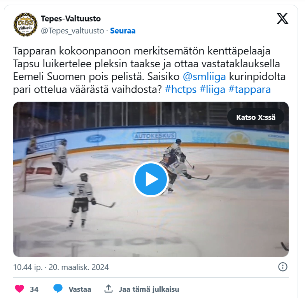This screenshot has height=298, width=305.
Task: Click the Seuraa follow link
Action: click(123, 31)
